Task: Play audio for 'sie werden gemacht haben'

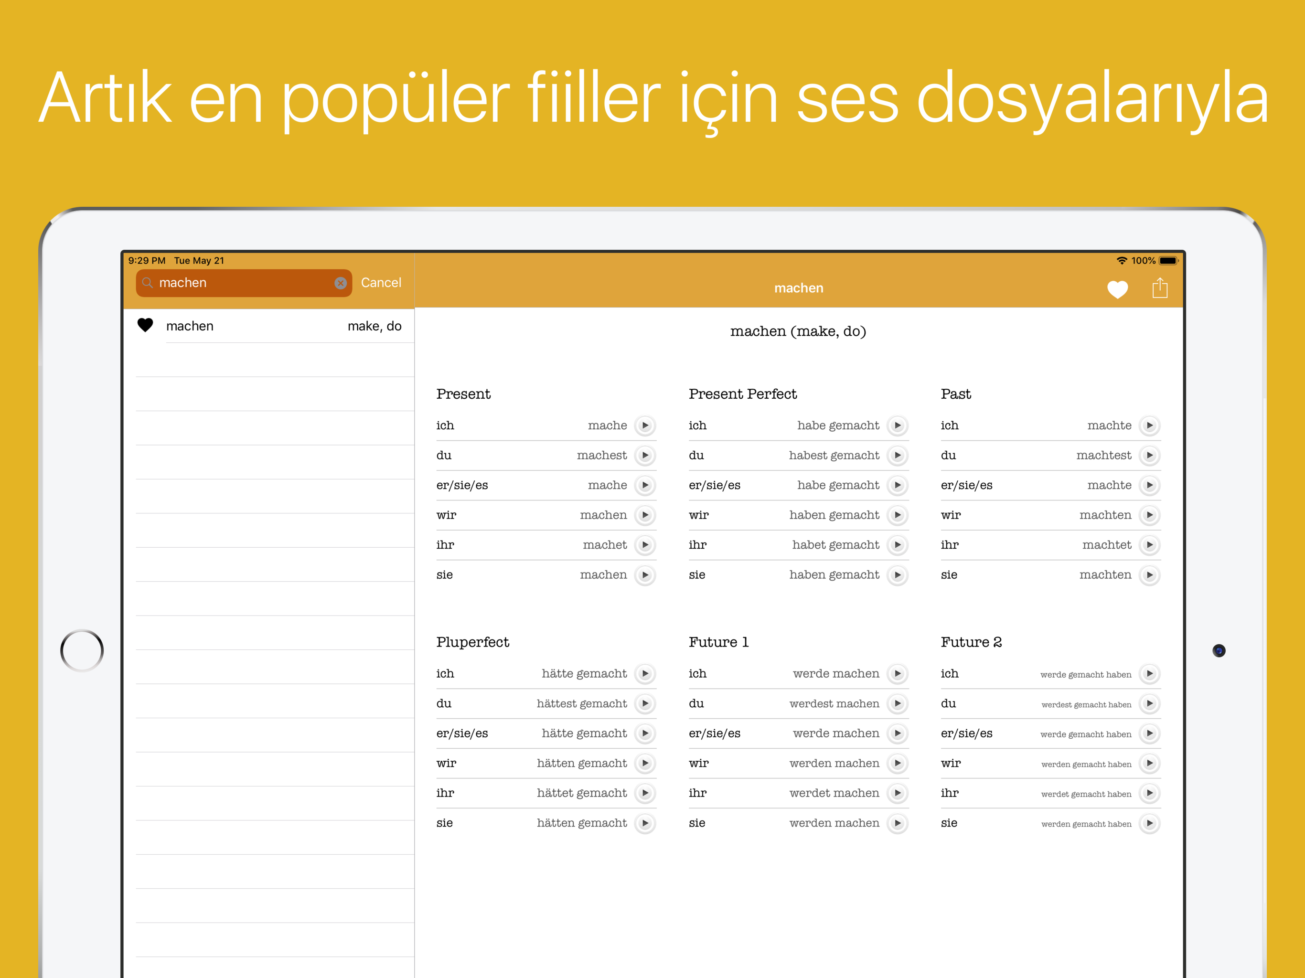Action: pyautogui.click(x=1149, y=823)
